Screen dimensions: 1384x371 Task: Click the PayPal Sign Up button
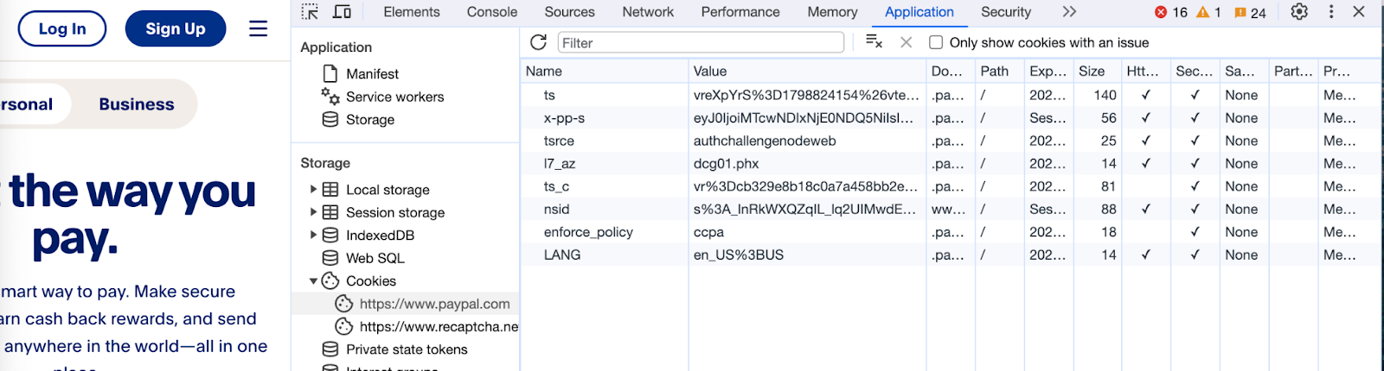(176, 28)
